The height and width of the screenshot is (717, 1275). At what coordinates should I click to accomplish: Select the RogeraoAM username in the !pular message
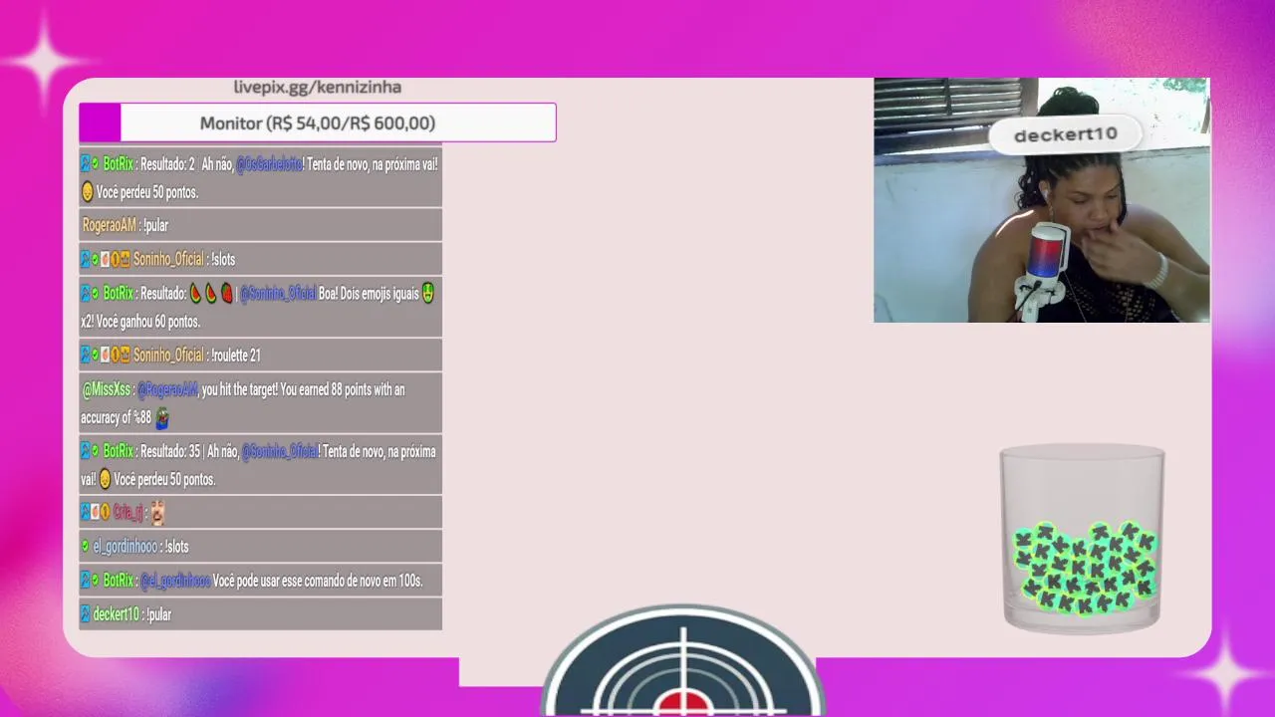point(109,226)
